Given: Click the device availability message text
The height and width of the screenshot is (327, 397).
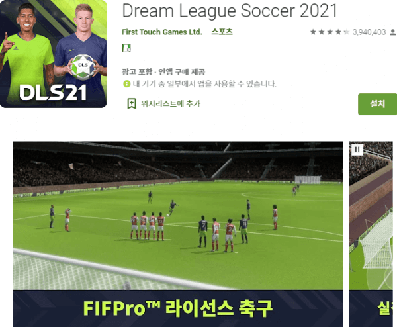Looking at the screenshot, I should click(204, 84).
